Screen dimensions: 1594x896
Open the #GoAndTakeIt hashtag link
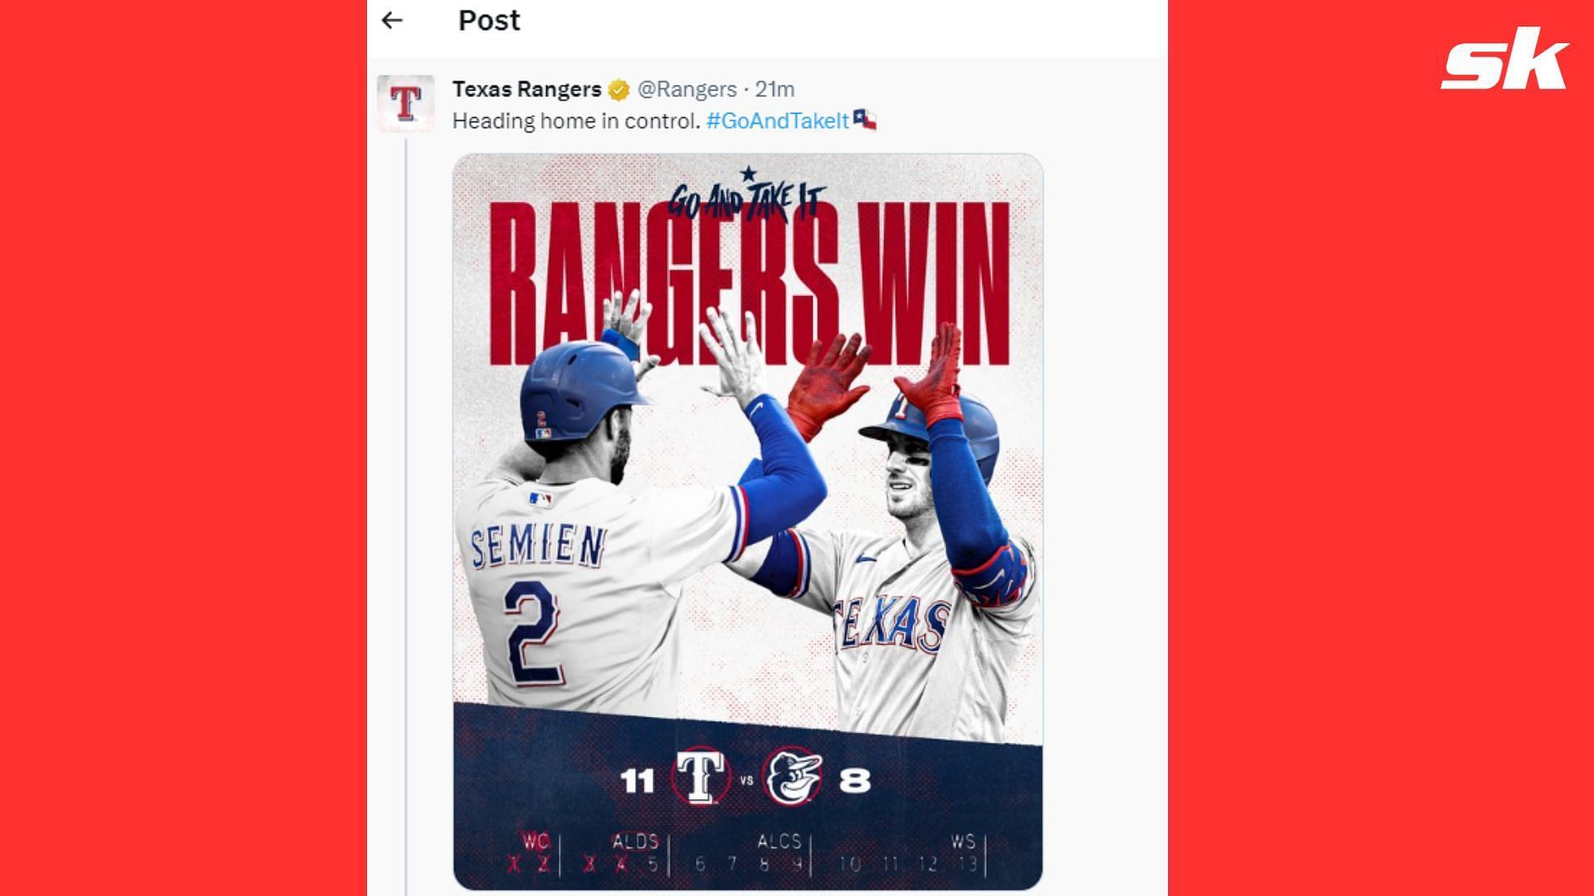coord(778,121)
